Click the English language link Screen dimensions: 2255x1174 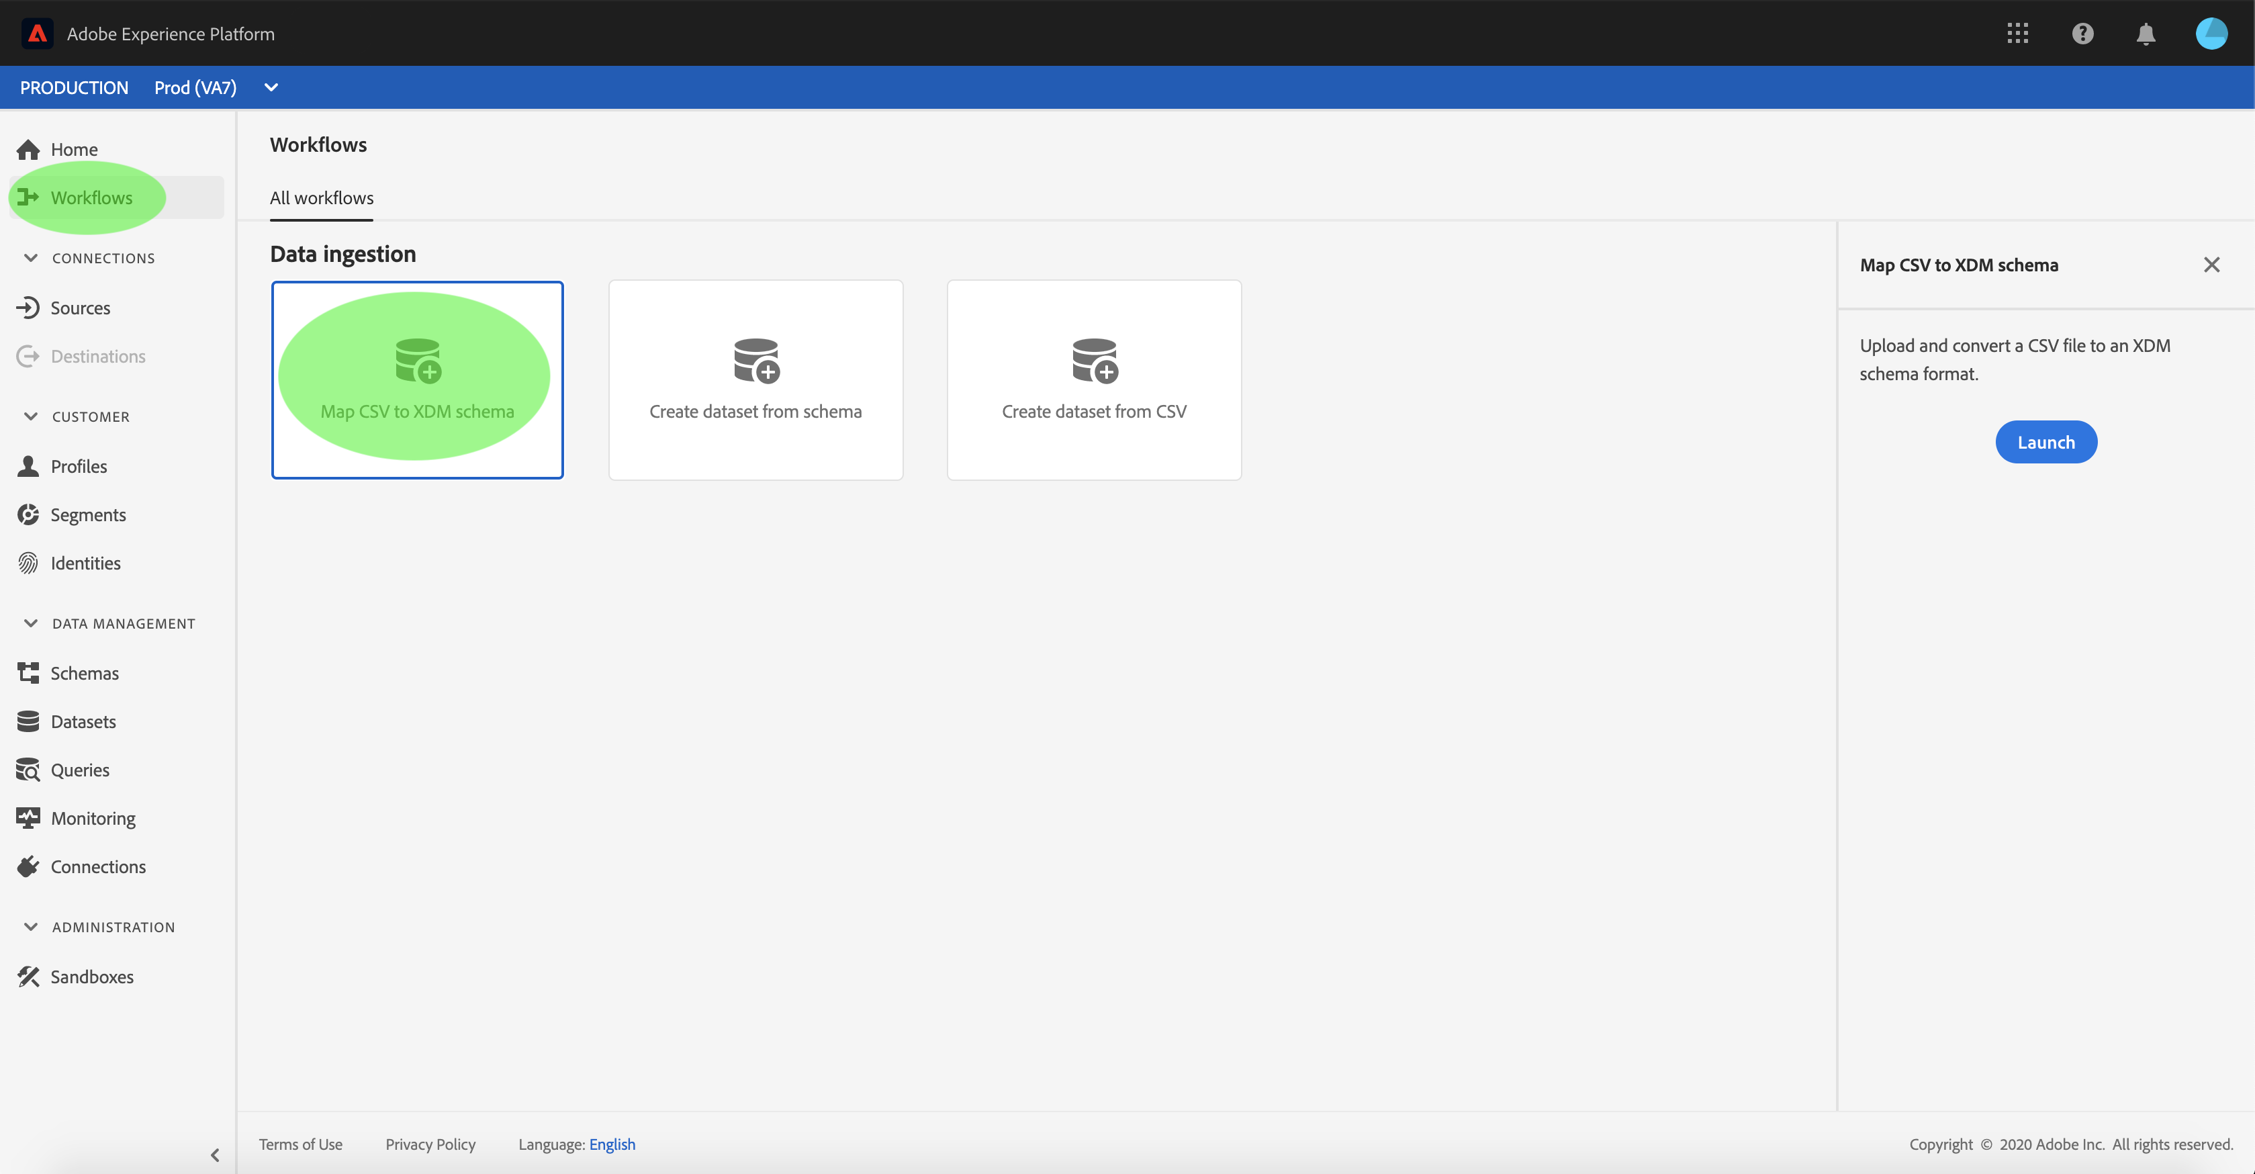tap(612, 1144)
